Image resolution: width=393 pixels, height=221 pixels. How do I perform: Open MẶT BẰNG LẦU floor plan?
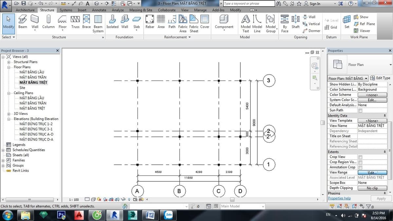coord(32,72)
